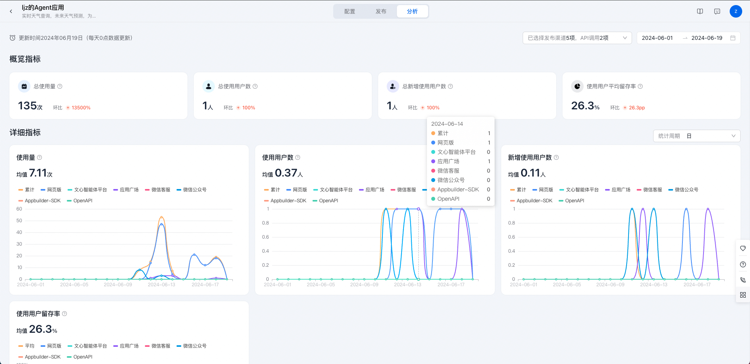Click the ljz的Agent应用 app title
This screenshot has height=364, width=750.
(x=43, y=7)
